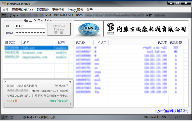Screen dimensions: 192x121
Task: Click the 记录ID column header
Action: pyautogui.click(x=84, y=43)
